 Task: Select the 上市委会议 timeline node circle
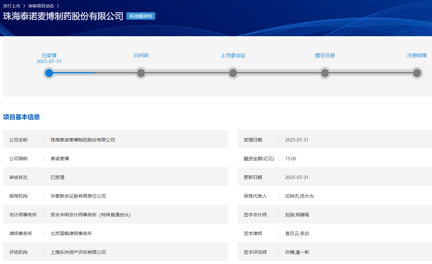tap(233, 73)
